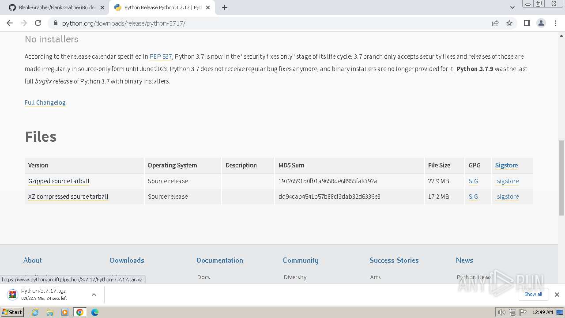
Task: Open Full Changelog link
Action: coord(45,102)
